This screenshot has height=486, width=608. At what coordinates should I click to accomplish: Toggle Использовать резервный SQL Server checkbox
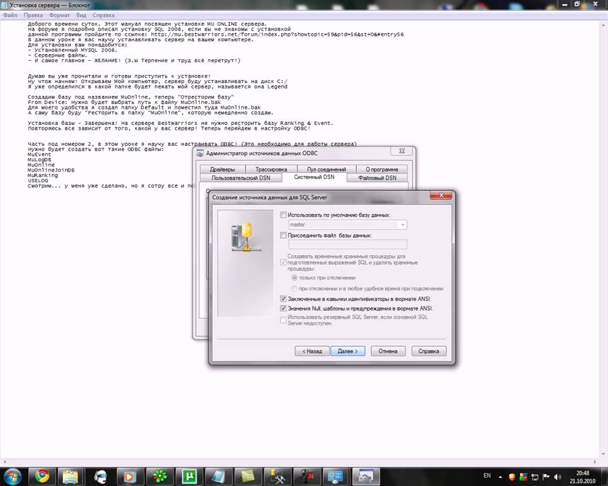pyautogui.click(x=284, y=320)
